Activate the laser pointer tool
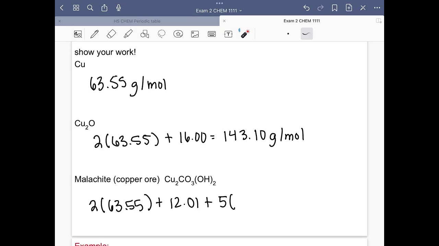The width and height of the screenshot is (439, 246). click(x=245, y=33)
